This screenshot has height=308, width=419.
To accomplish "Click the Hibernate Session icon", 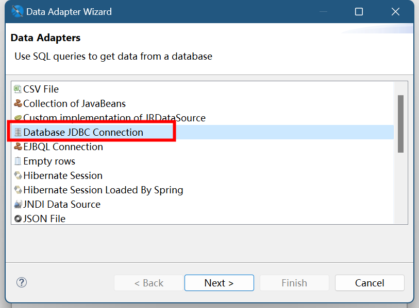I will click(x=18, y=175).
